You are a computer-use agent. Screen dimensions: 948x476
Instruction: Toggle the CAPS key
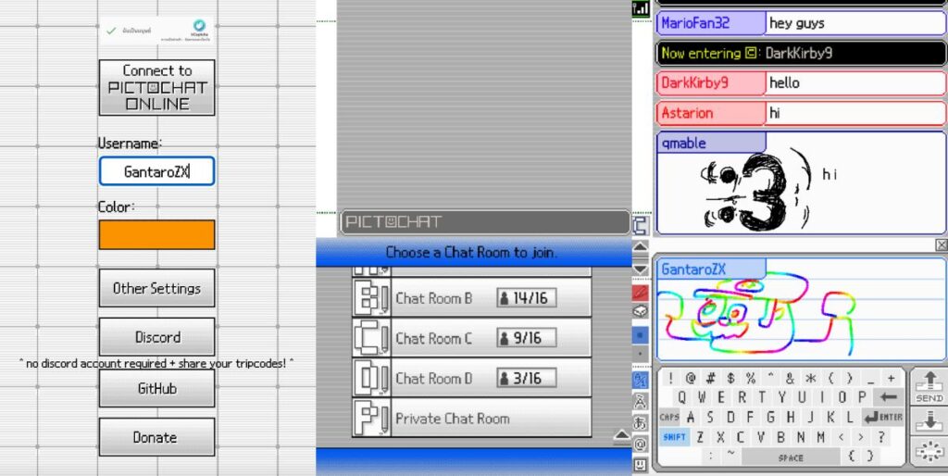669,418
